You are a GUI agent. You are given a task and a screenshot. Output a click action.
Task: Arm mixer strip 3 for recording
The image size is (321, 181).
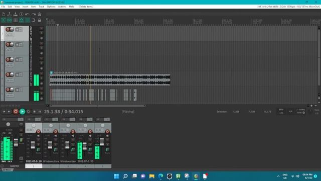pyautogui.click(x=73, y=132)
